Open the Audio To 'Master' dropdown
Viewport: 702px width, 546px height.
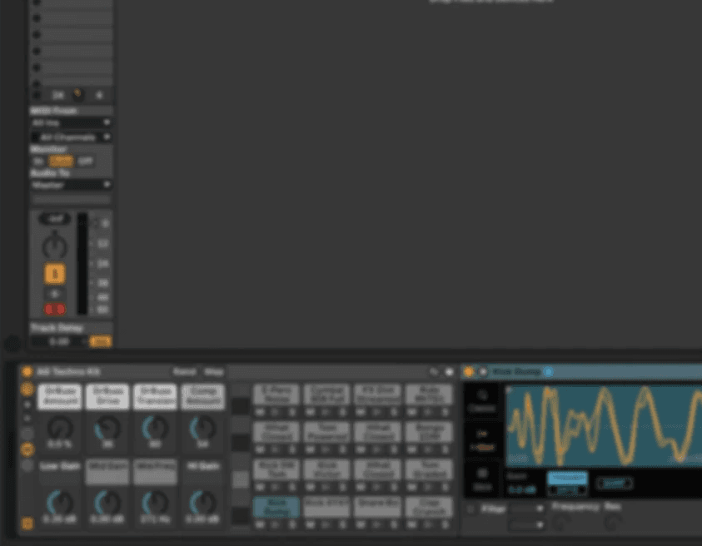tap(71, 185)
